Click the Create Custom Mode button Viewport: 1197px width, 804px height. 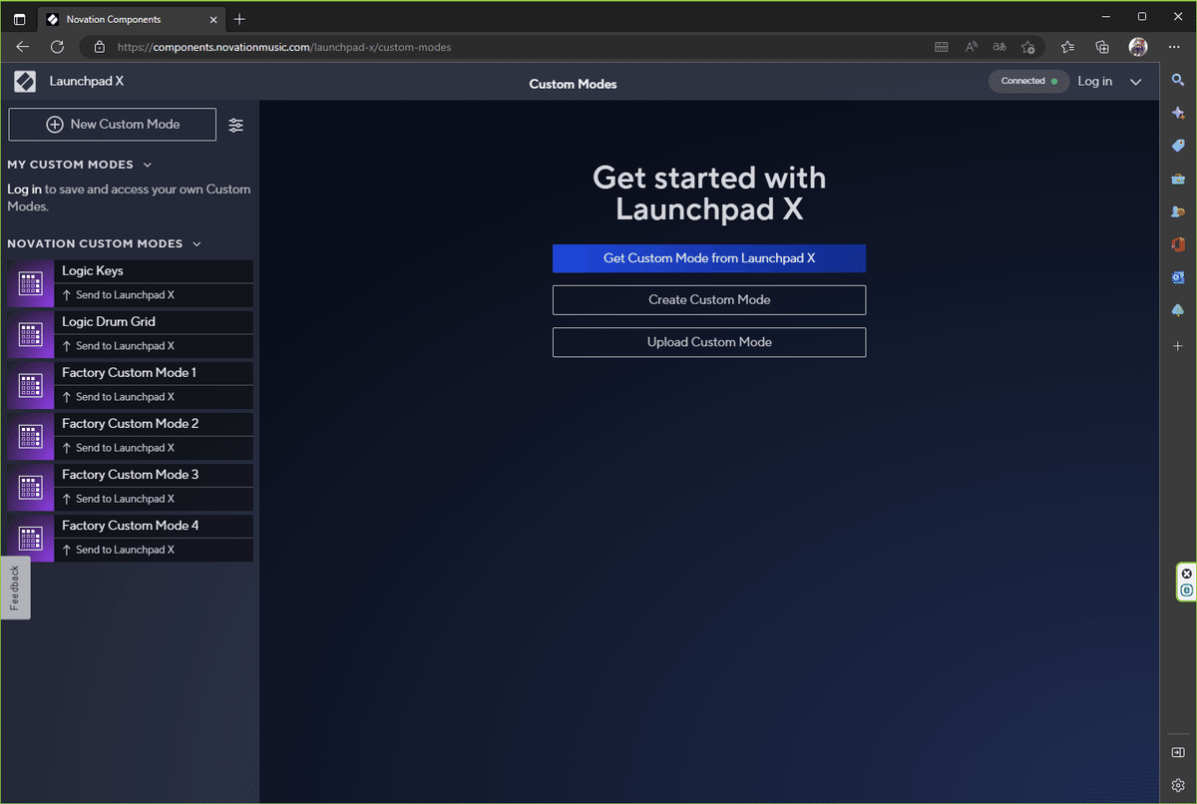709,299
